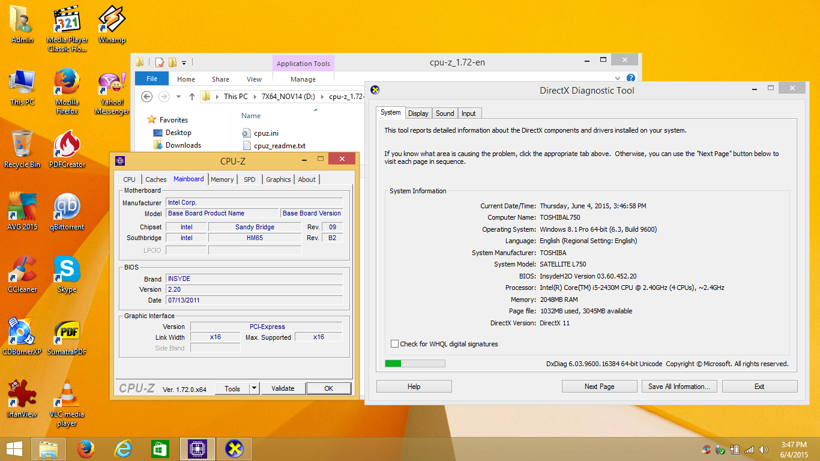
Task: Open File menu in Explorer ribbon
Action: [152, 79]
